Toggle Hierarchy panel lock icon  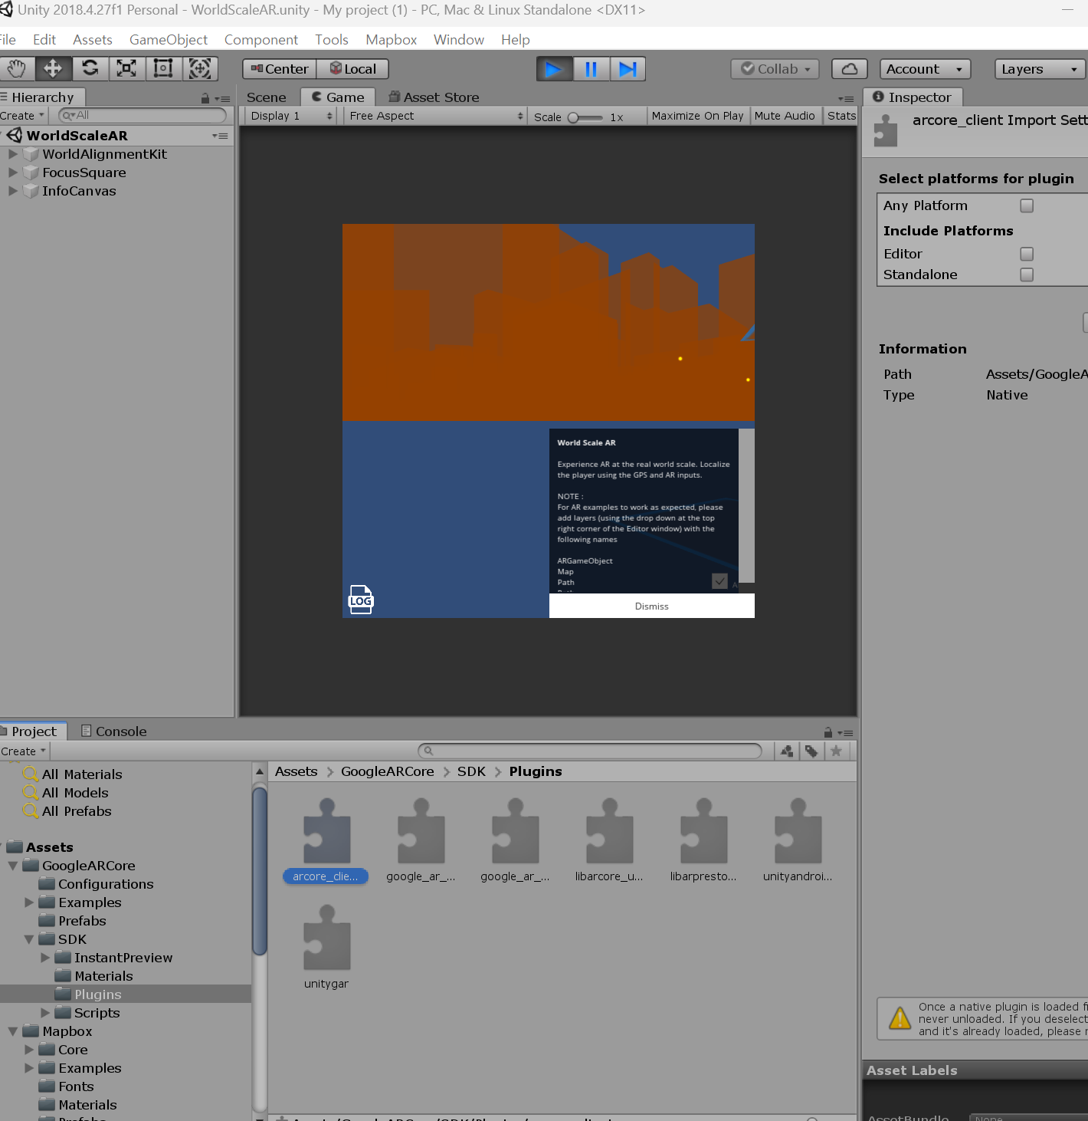point(205,98)
